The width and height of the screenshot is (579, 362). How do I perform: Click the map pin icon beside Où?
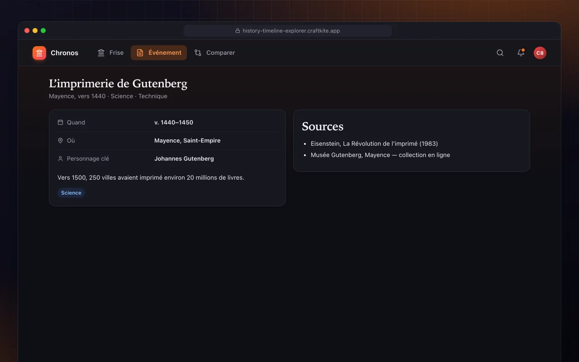(x=60, y=141)
